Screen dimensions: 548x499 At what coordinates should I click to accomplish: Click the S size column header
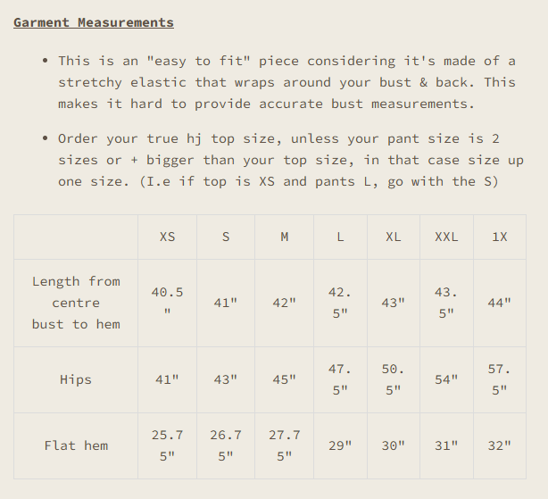[226, 237]
